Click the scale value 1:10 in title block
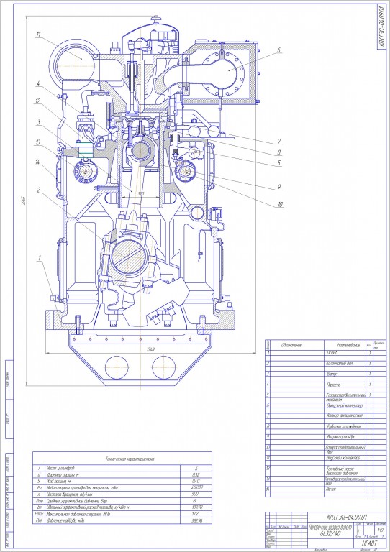The width and height of the screenshot is (390, 552). (381, 530)
